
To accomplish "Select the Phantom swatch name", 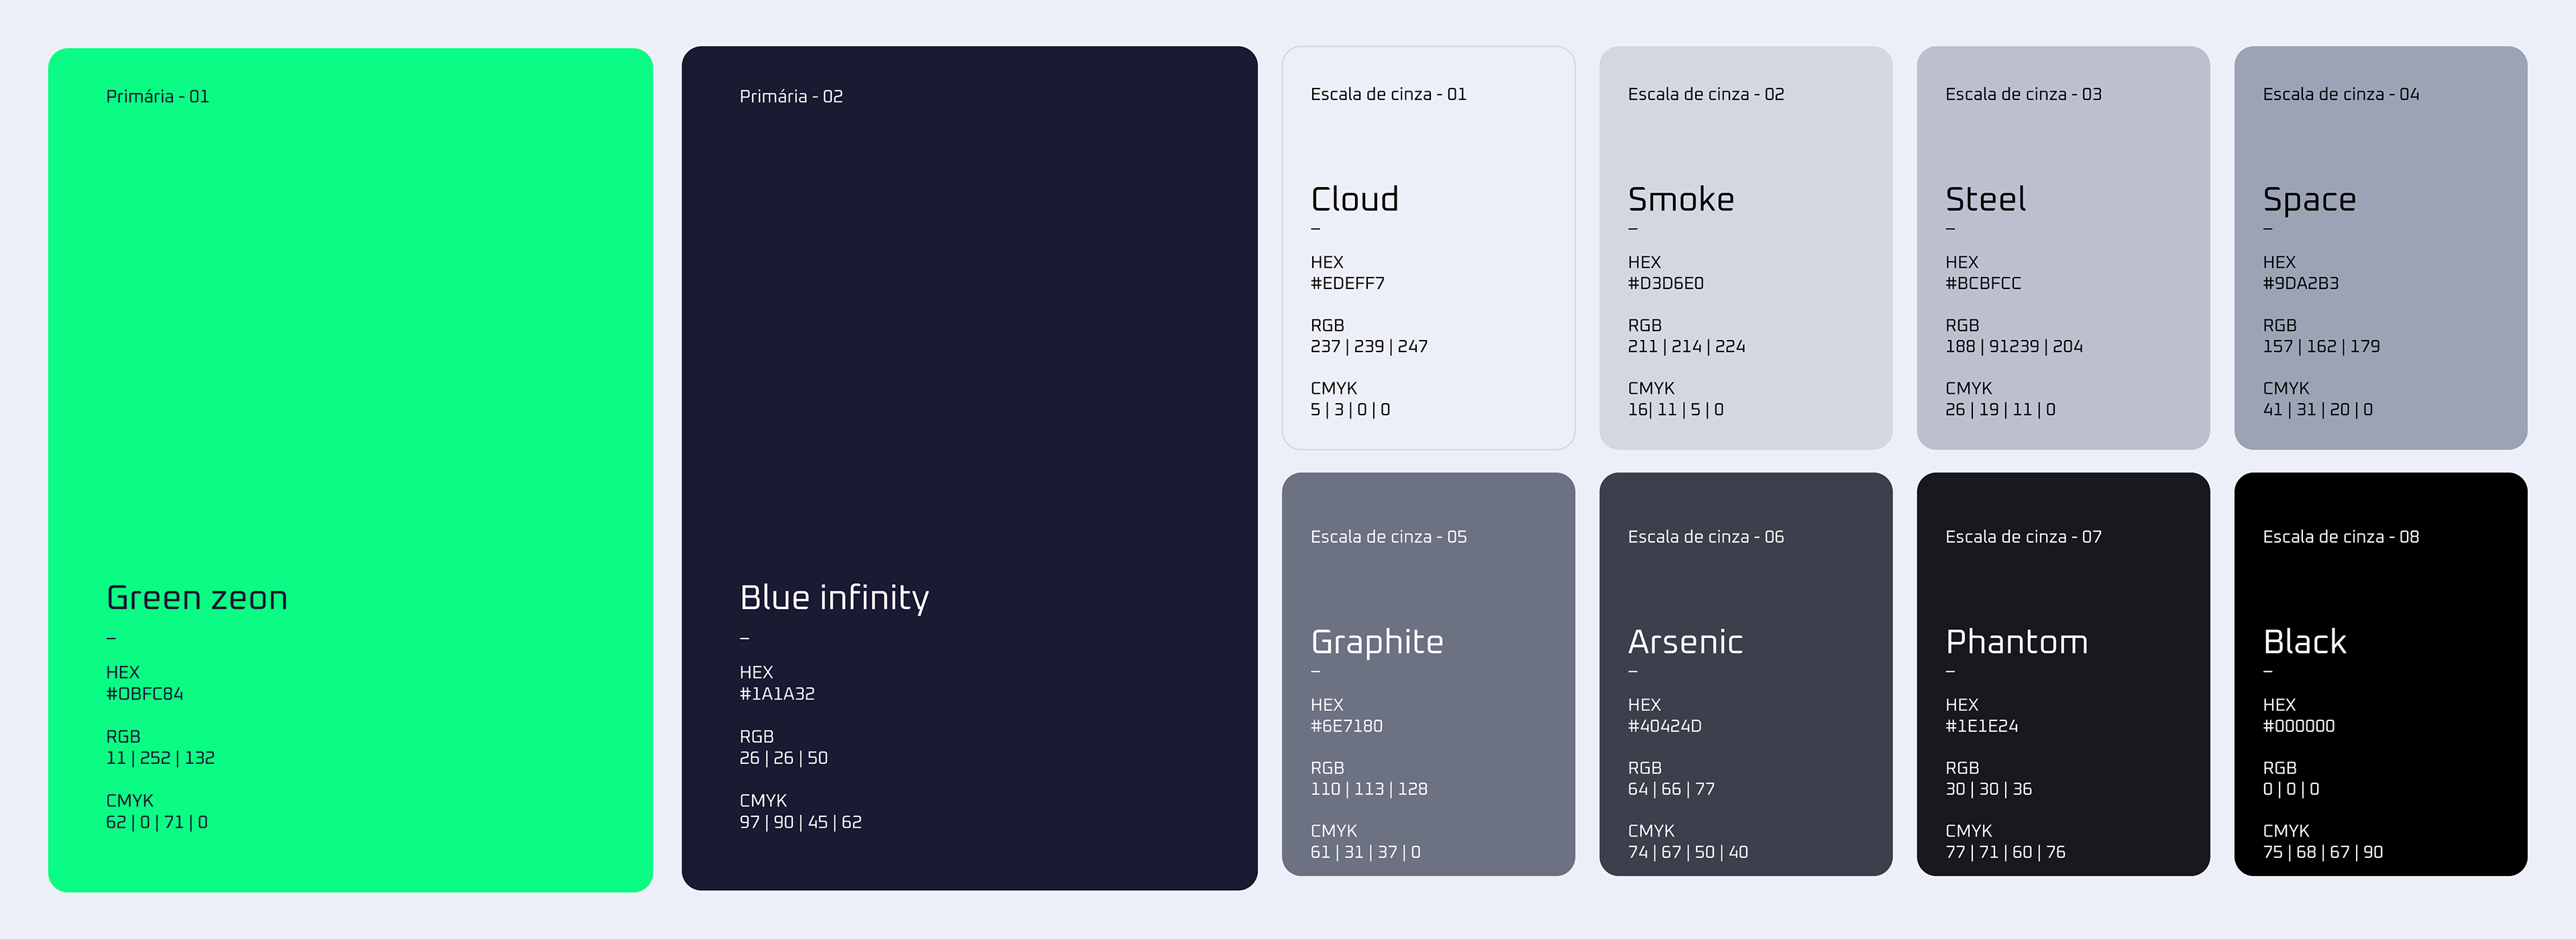I will coord(2017,642).
